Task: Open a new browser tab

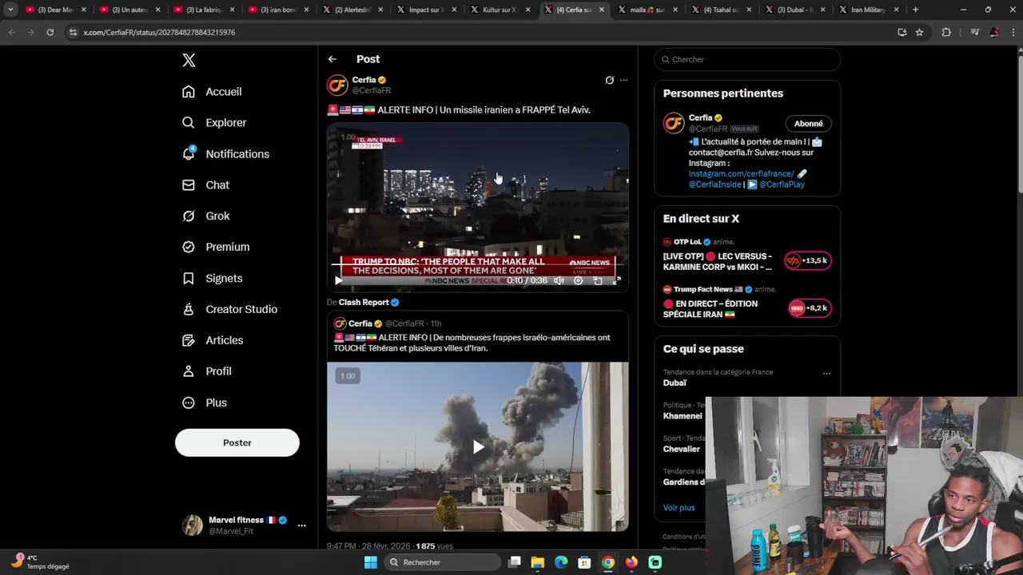Action: [x=916, y=10]
